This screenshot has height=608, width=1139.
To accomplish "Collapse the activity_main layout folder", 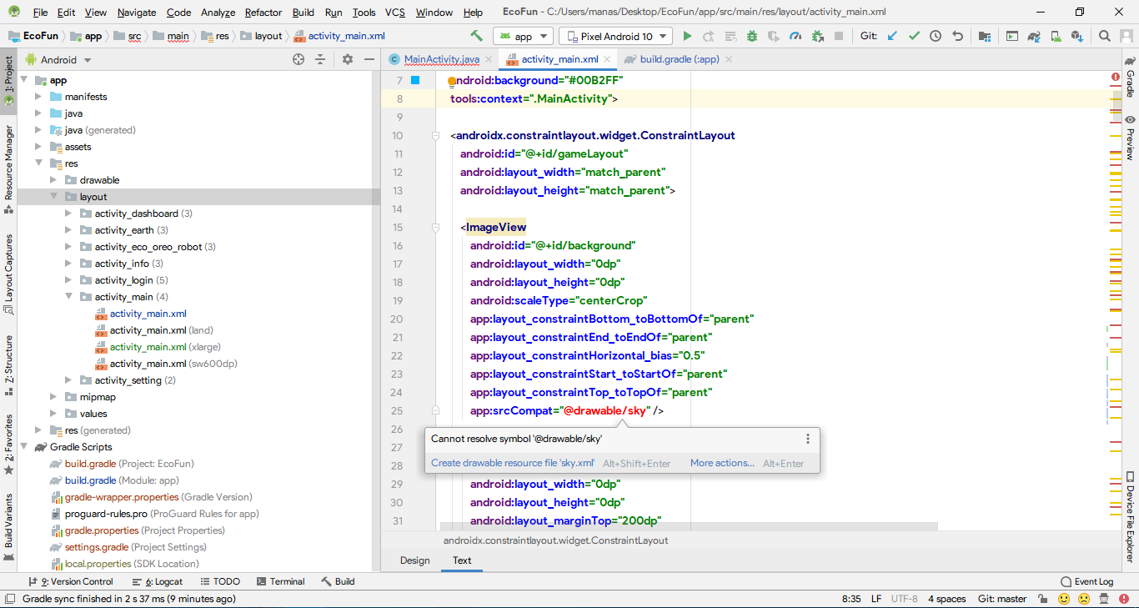I will tap(69, 297).
